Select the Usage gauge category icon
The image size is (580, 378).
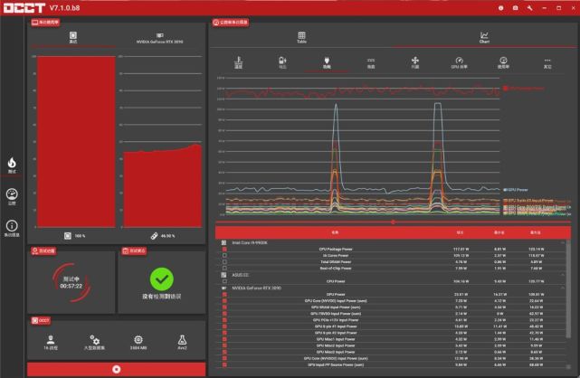503,61
